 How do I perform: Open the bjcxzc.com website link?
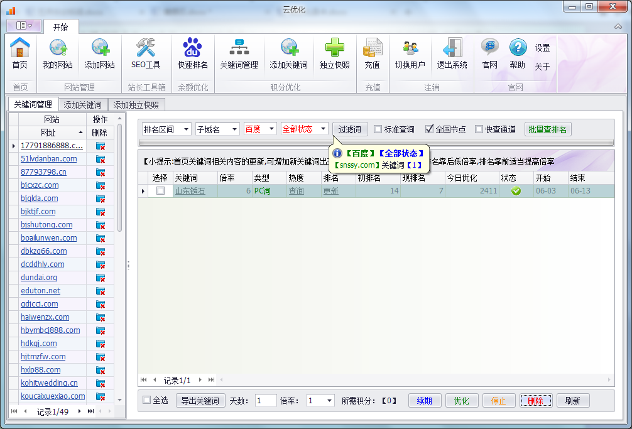(x=39, y=185)
